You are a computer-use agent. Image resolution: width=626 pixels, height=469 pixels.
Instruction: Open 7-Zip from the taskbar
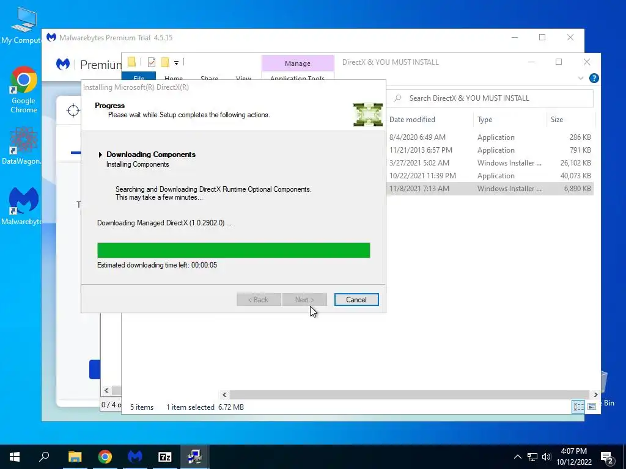[165, 457]
